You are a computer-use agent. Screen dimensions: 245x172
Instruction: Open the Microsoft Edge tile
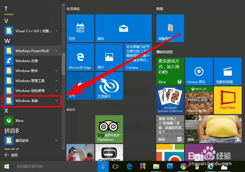click(80, 57)
